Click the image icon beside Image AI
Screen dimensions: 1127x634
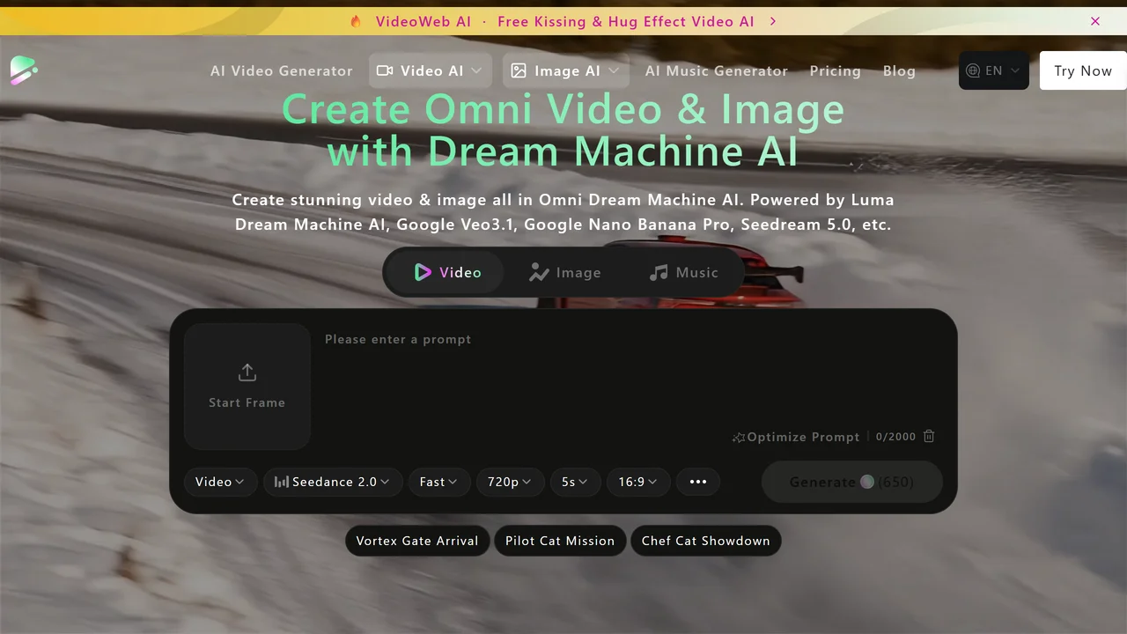pos(519,70)
